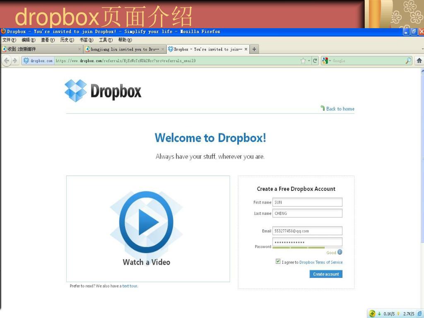This screenshot has width=424, height=318.
Task: Open the 文件 (File) menu
Action: [9, 40]
